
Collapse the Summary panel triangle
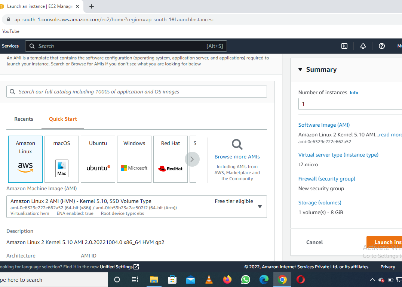point(300,70)
